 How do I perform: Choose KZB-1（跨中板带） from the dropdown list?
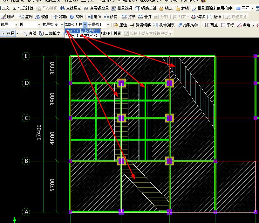coord(83,35)
